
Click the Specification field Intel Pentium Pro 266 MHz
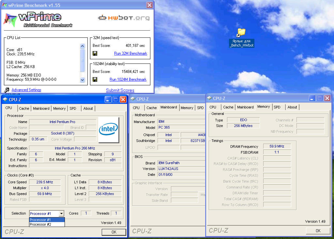tap(75, 148)
